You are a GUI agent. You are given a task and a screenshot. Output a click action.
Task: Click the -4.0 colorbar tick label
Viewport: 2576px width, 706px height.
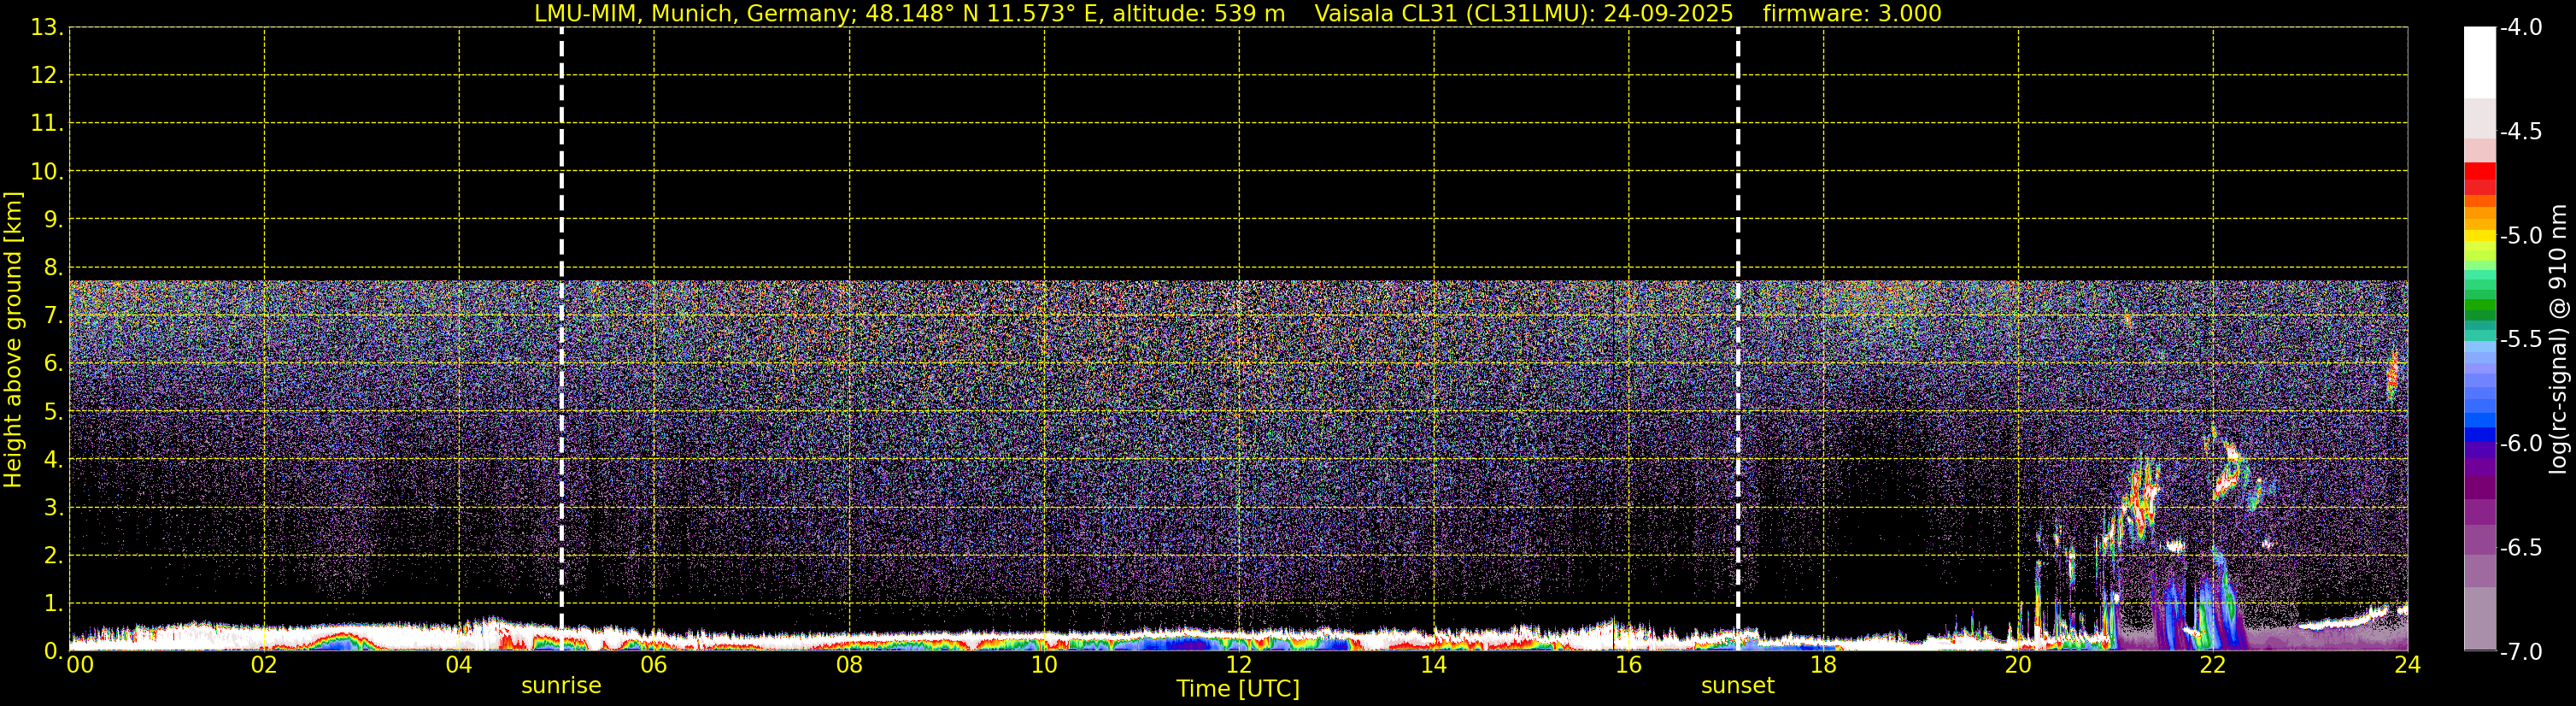pyautogui.click(x=2521, y=28)
